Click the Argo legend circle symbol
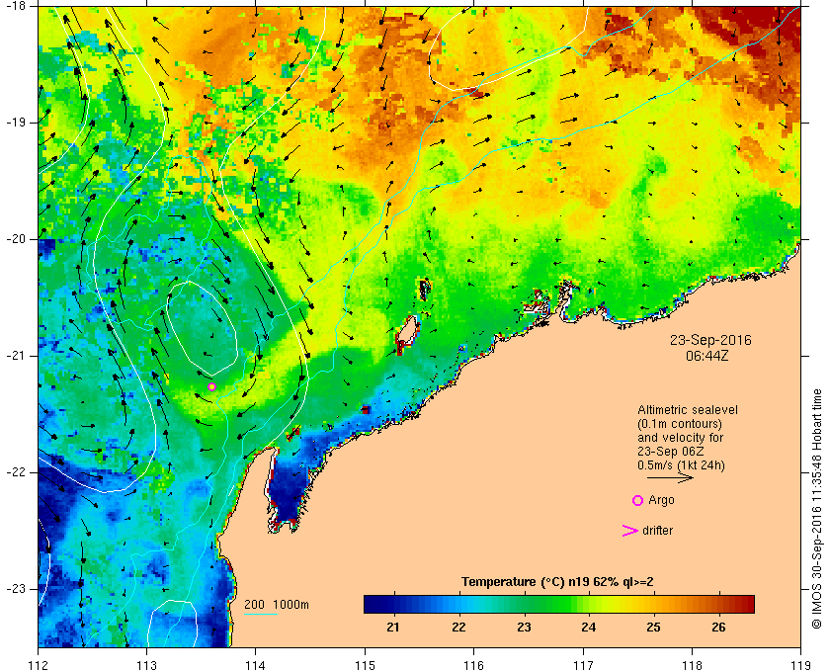The image size is (830, 672). [638, 500]
